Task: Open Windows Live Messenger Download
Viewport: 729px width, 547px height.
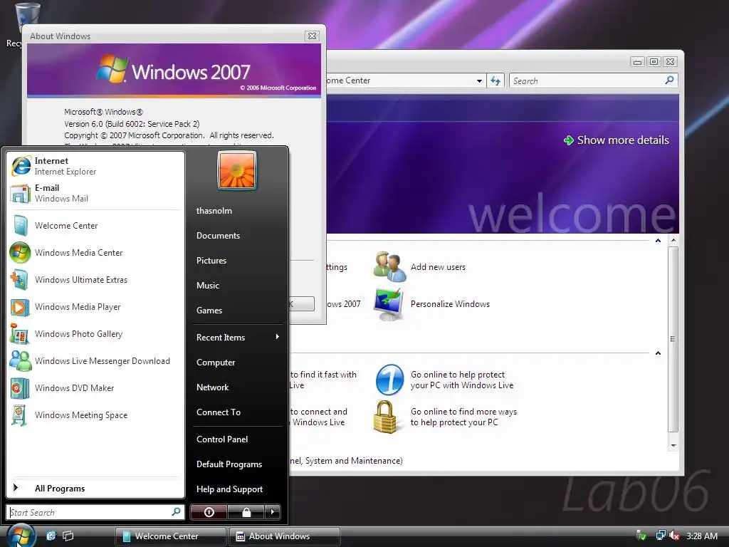Action: click(x=95, y=361)
